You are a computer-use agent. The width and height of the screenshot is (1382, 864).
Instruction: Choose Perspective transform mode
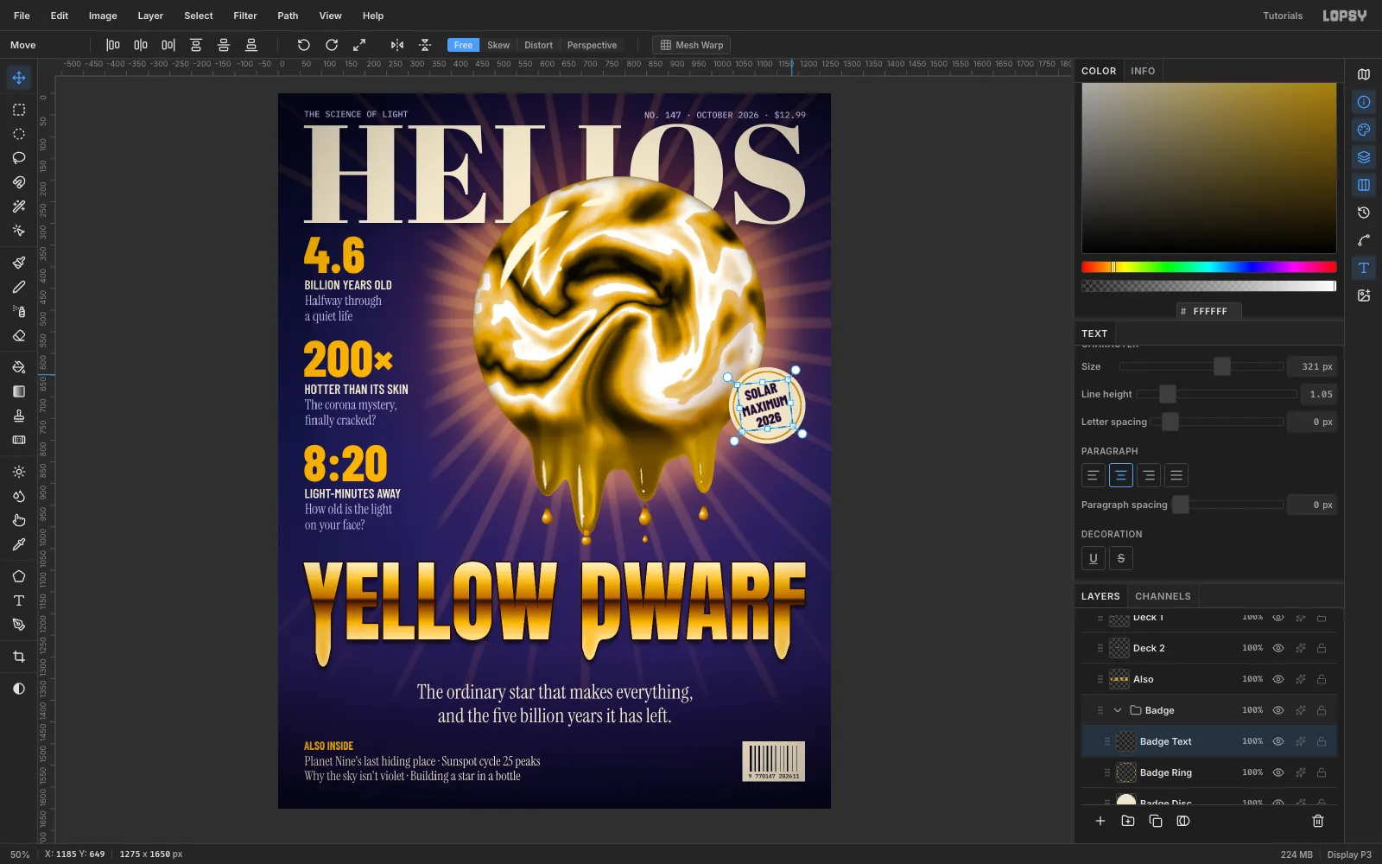(592, 45)
